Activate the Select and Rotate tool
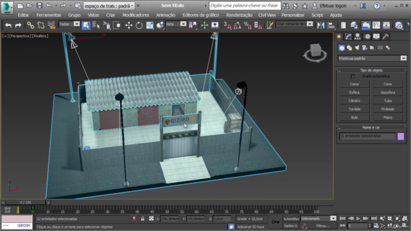 click(x=139, y=25)
